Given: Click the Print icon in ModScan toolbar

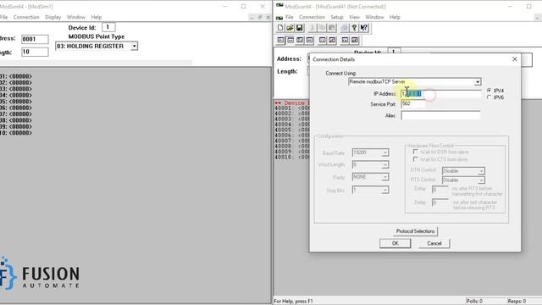Looking at the screenshot, I should 345,28.
